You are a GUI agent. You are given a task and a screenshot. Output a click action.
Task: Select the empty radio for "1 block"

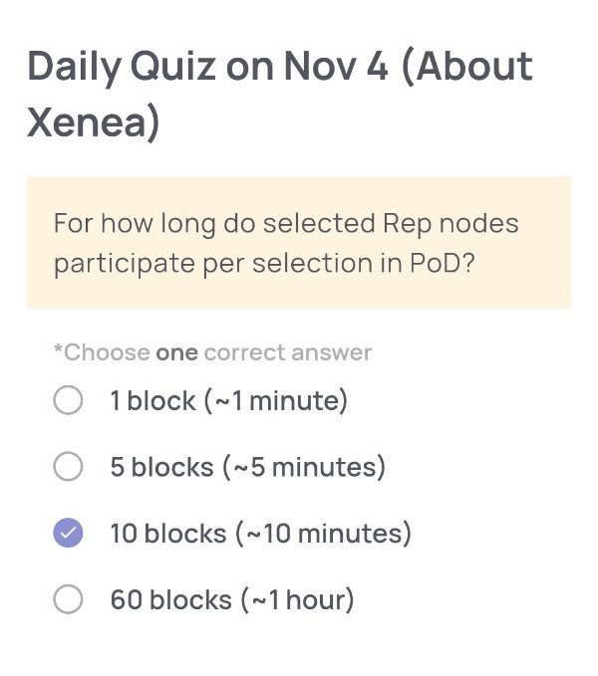click(68, 401)
